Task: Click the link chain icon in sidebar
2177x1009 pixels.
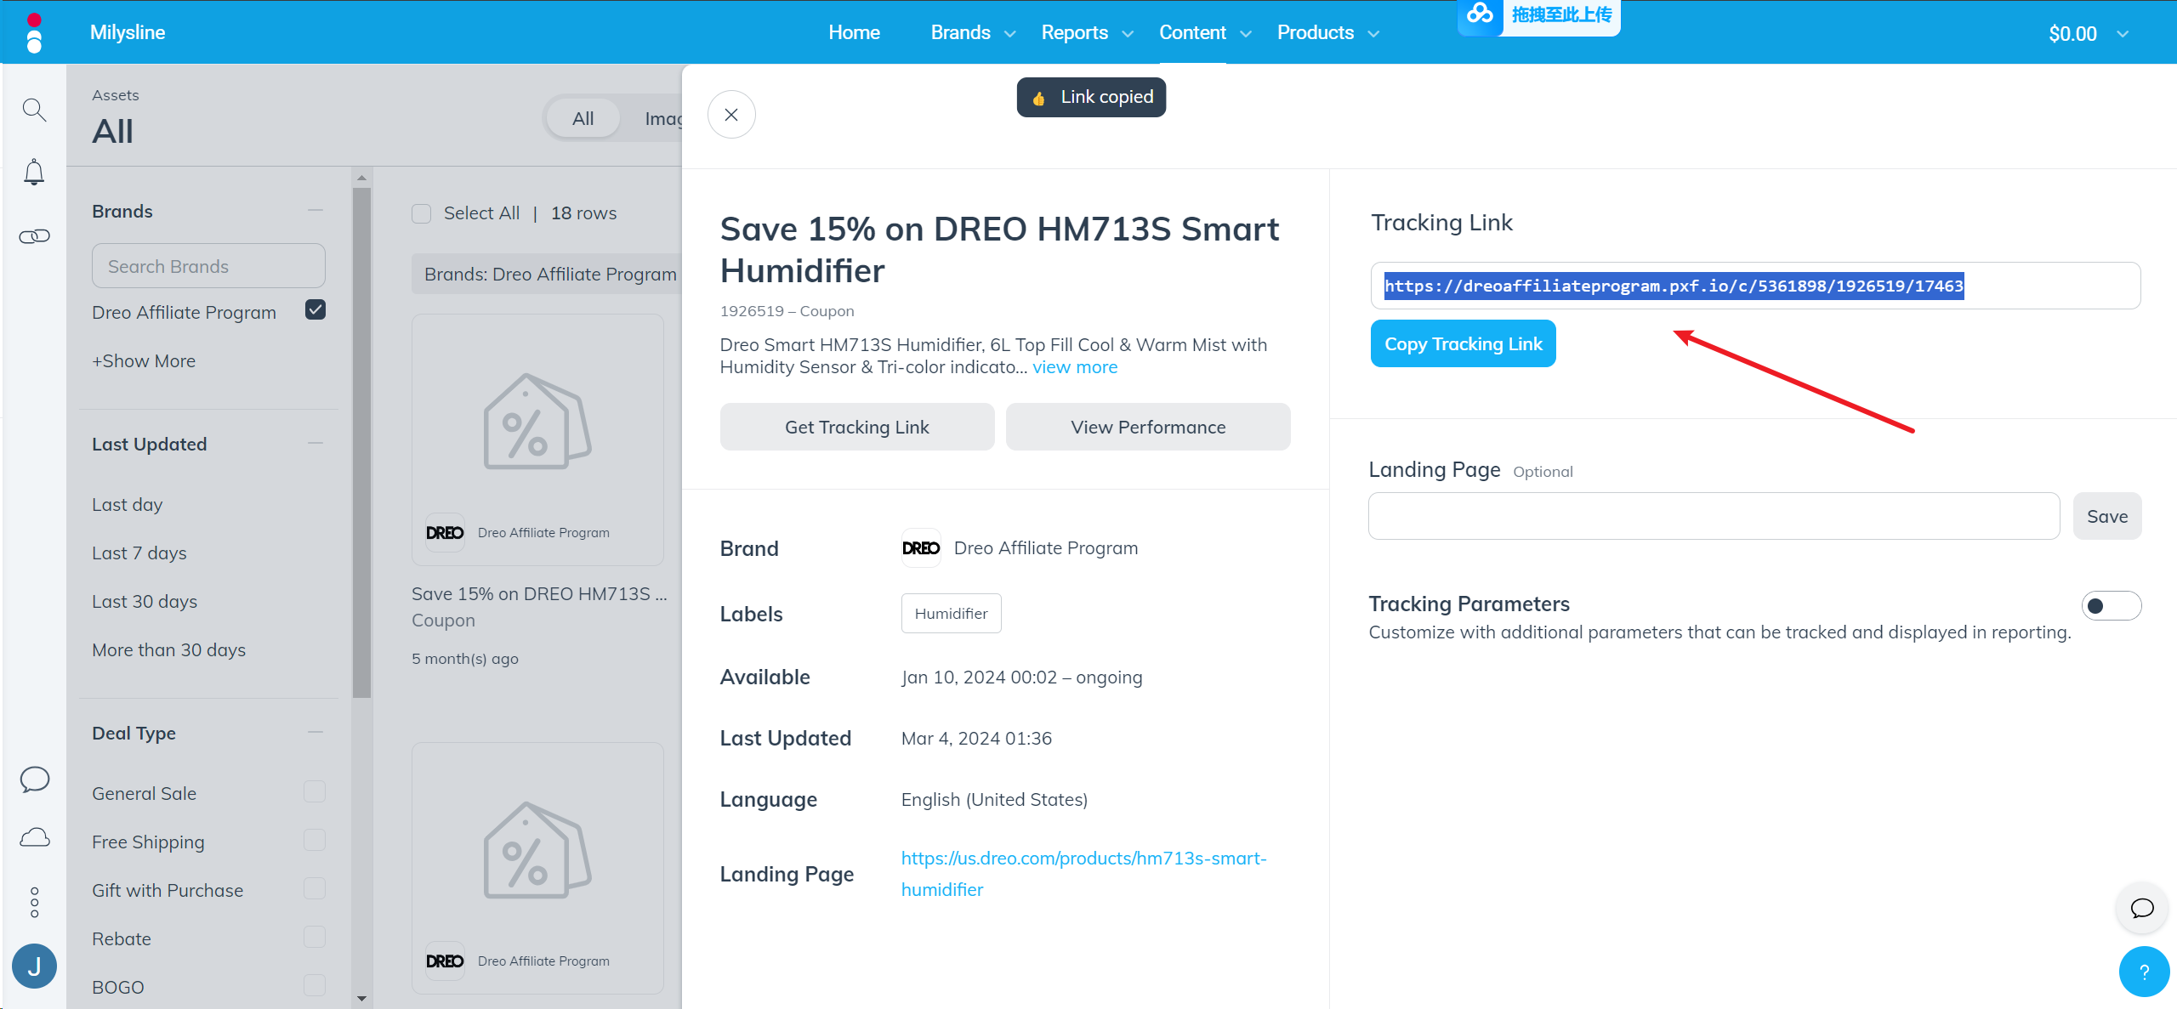Action: (x=34, y=236)
